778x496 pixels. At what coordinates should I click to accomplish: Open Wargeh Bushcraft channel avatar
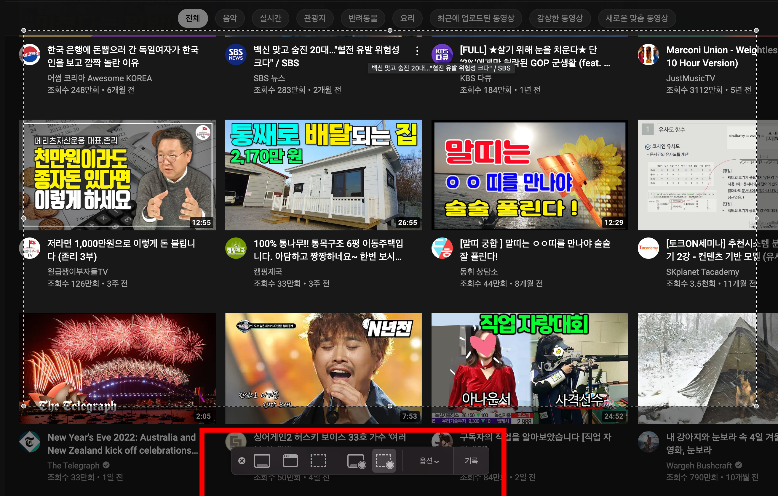click(648, 442)
